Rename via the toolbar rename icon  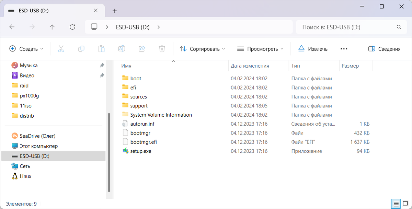[x=122, y=49]
